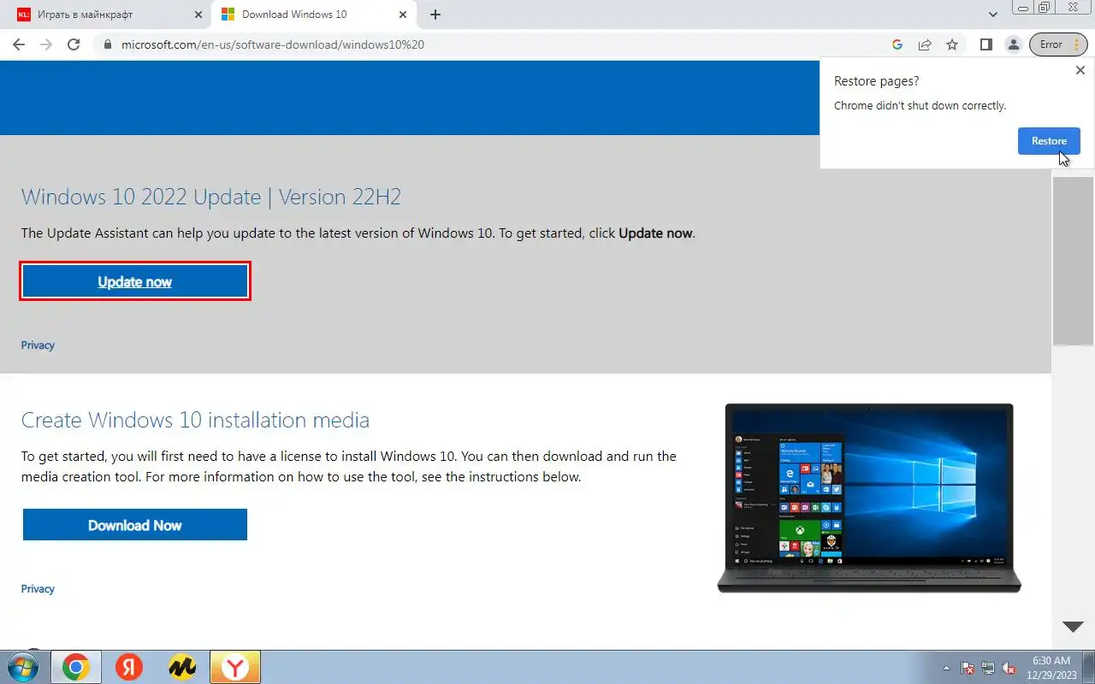
Task: Bookmark this page with the star icon
Action: click(952, 44)
